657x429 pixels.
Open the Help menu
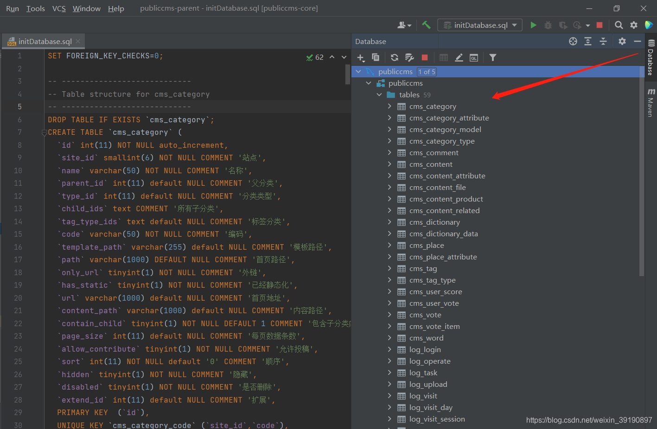tap(116, 8)
